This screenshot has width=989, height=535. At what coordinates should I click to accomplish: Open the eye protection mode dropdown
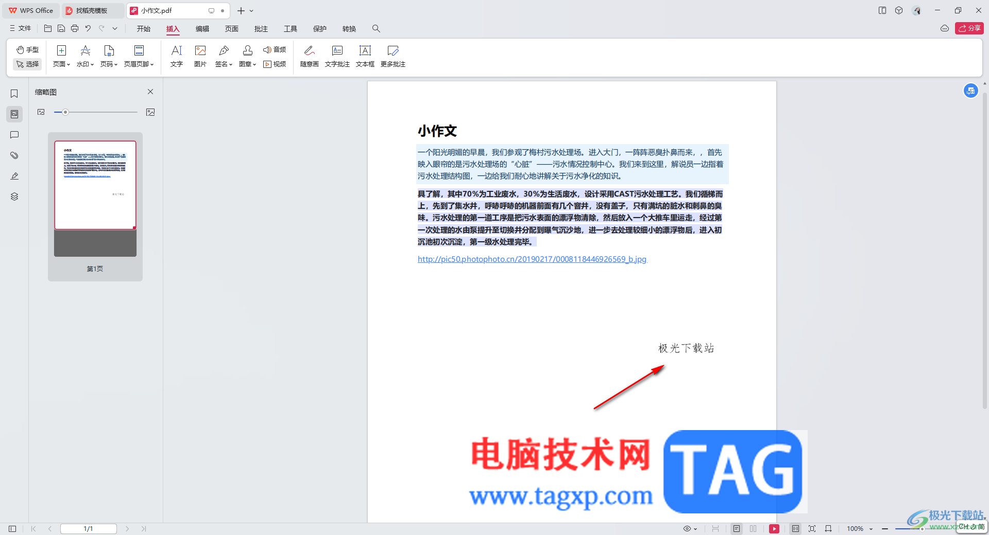click(695, 529)
